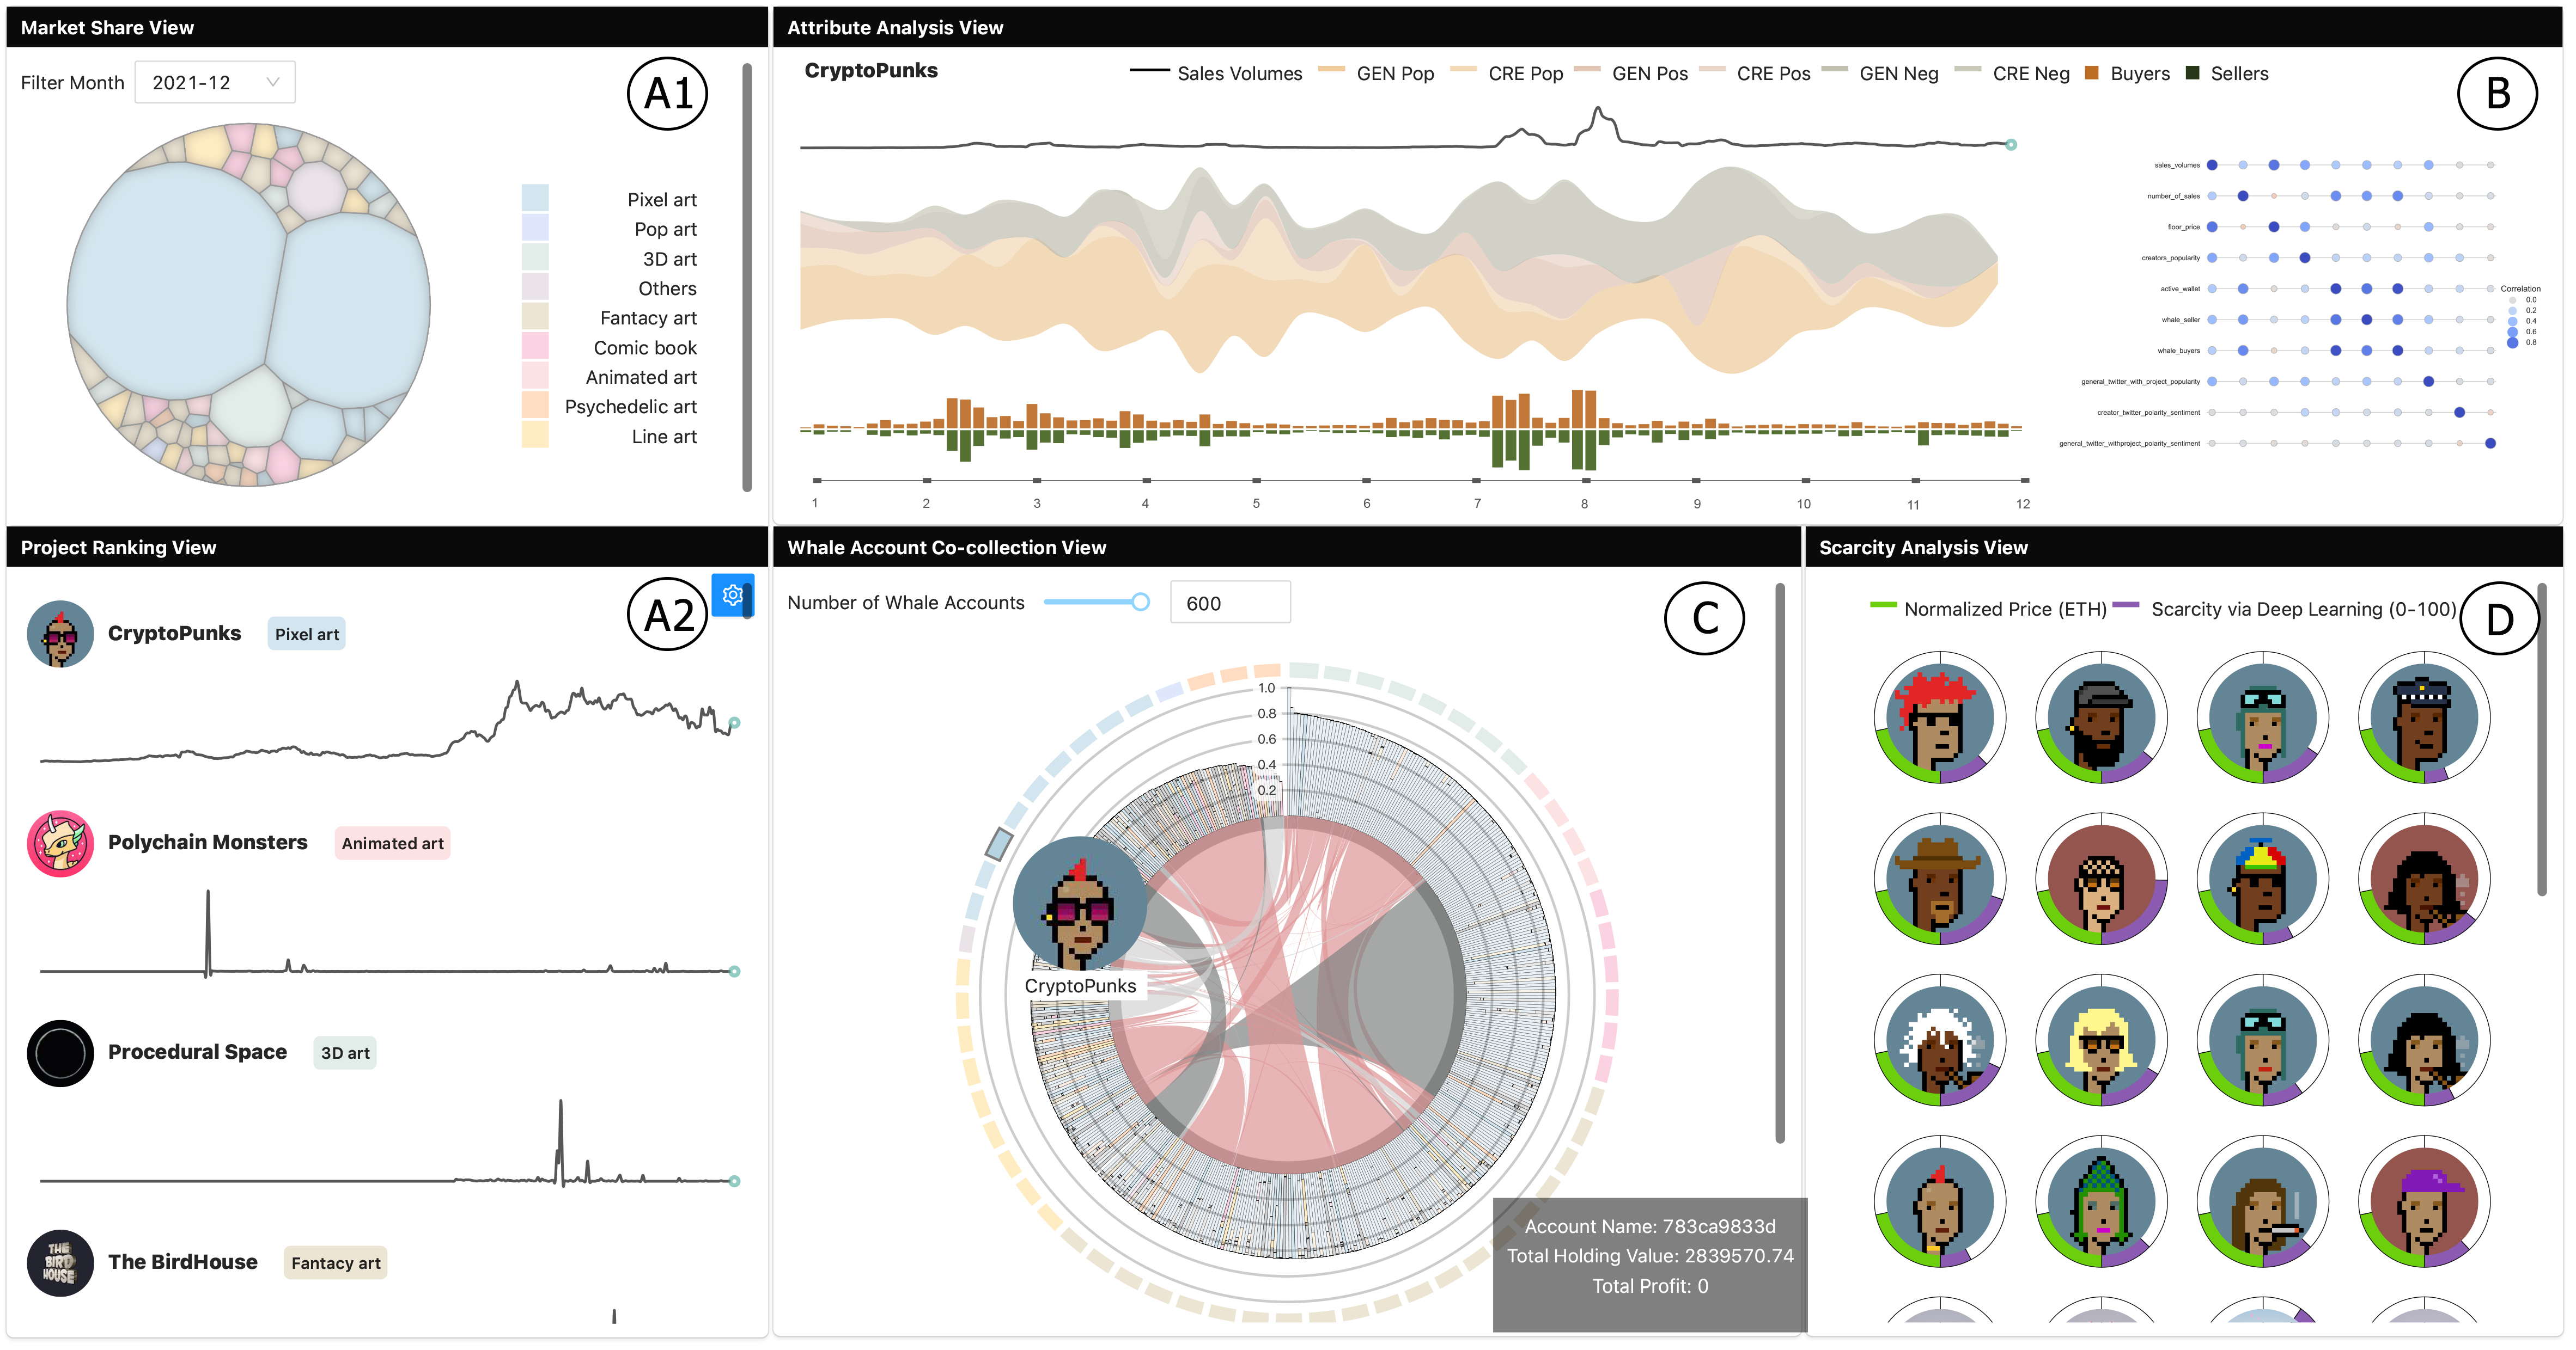Select the Polychain Monsters project avatar
Screen dimensions: 2576x1350
(60, 843)
